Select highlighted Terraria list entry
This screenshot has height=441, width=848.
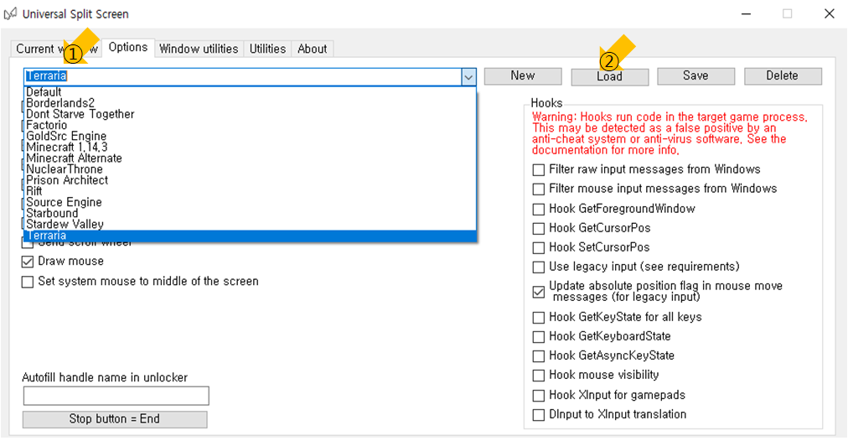250,236
